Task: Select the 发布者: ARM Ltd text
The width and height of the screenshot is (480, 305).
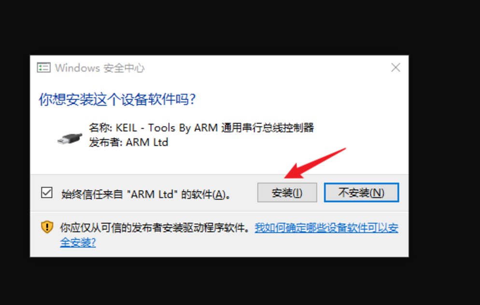Action: coord(128,142)
